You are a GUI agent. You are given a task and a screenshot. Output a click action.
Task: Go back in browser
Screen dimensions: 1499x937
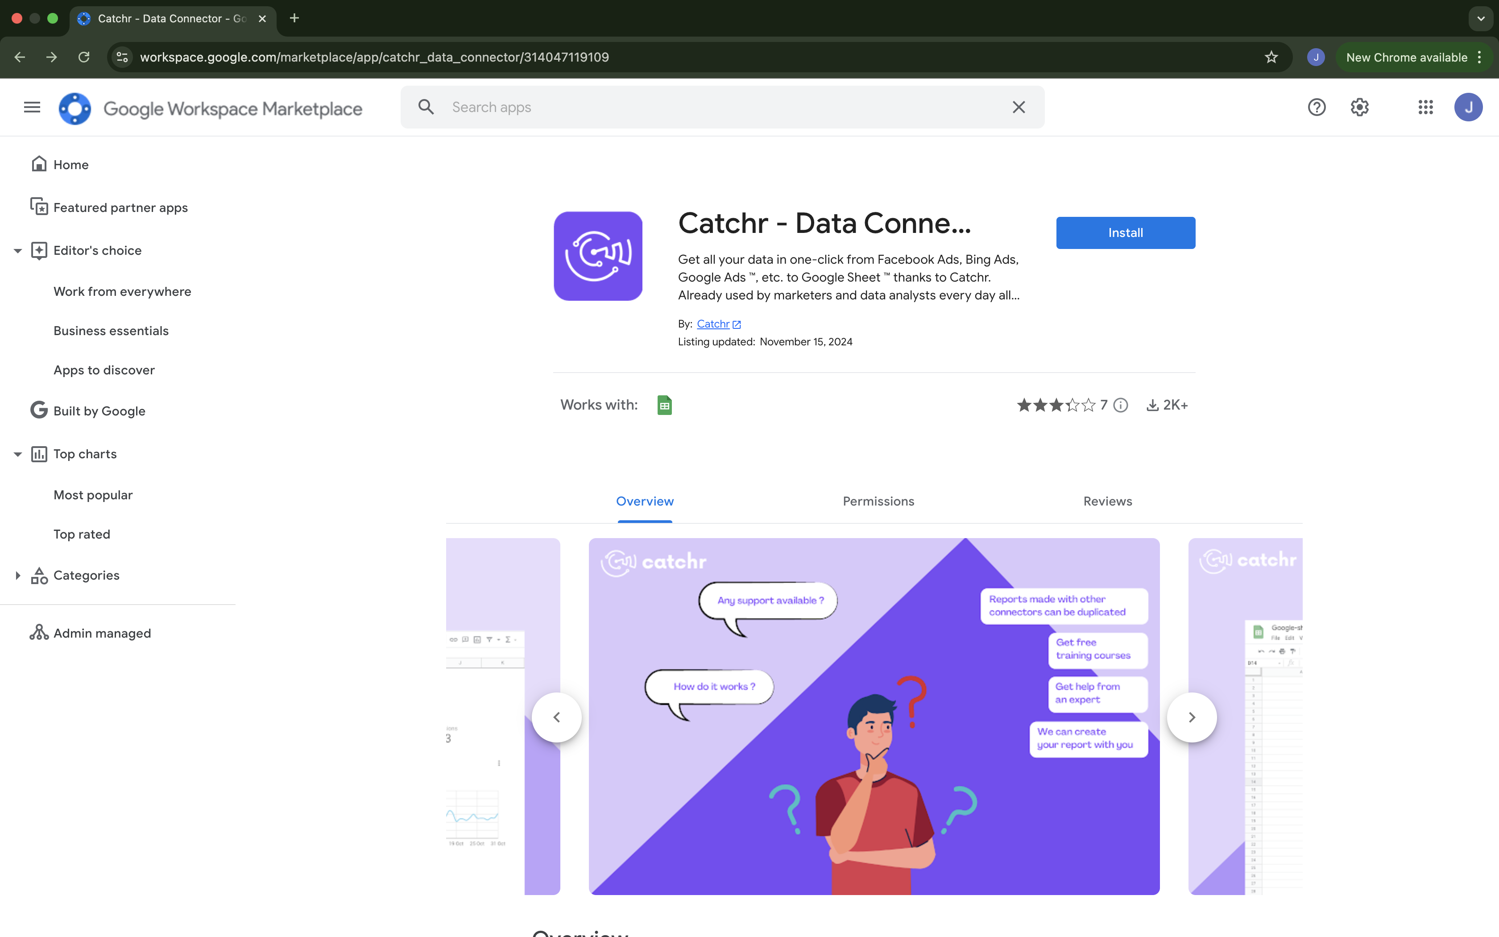coord(20,57)
